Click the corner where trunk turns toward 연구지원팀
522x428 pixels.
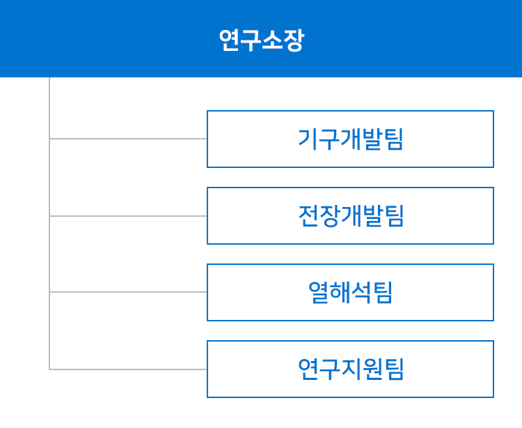(49, 369)
